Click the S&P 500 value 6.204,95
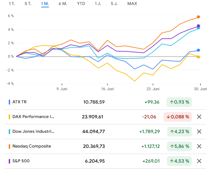 [x=95, y=161]
